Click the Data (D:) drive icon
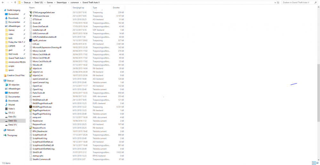 [x=6, y=117]
